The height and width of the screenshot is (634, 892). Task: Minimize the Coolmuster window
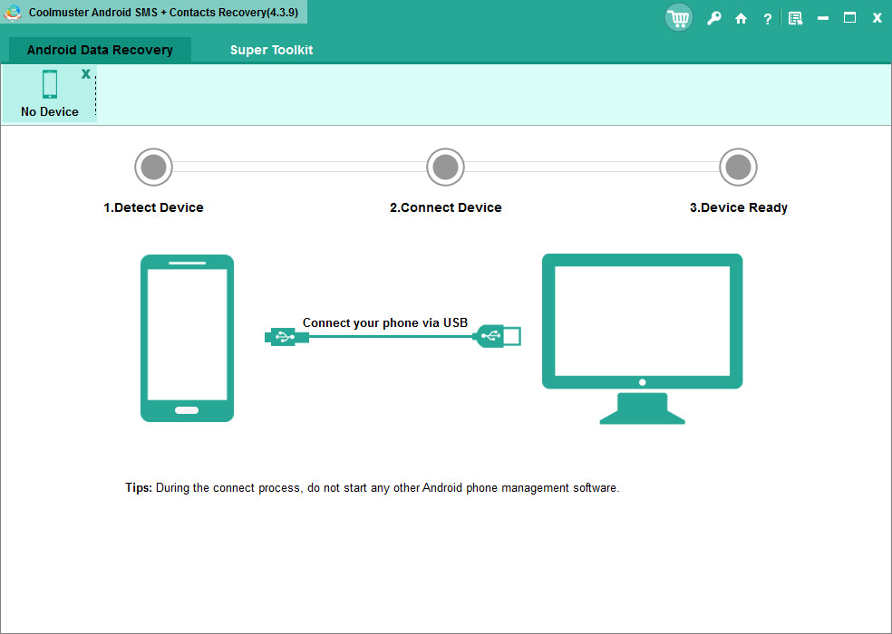click(822, 19)
